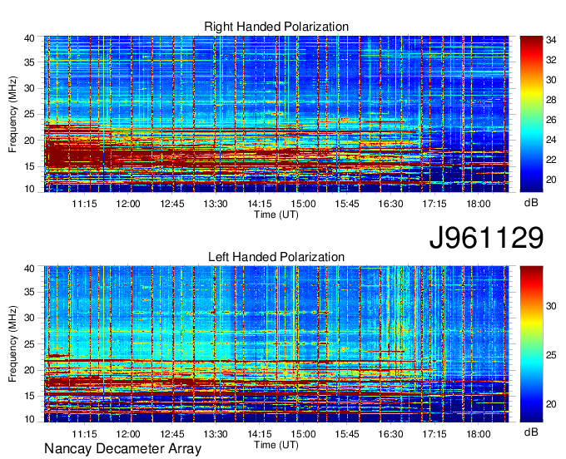Click the Right Handed spectrogram plot area
This screenshot has width=566, height=459.
pyautogui.click(x=276, y=114)
